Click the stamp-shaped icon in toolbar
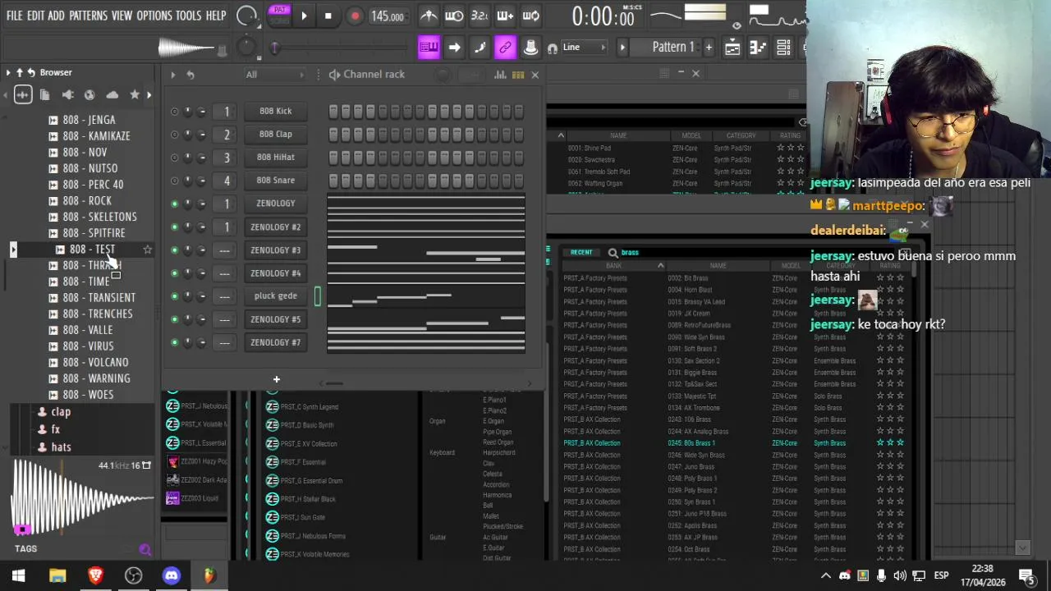 click(x=531, y=48)
